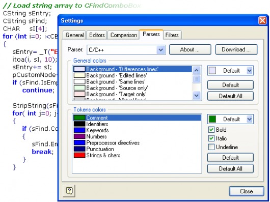Screen dimensions: 270x202
Task: Select Background - 'Edited lines' color row
Action: point(132,75)
